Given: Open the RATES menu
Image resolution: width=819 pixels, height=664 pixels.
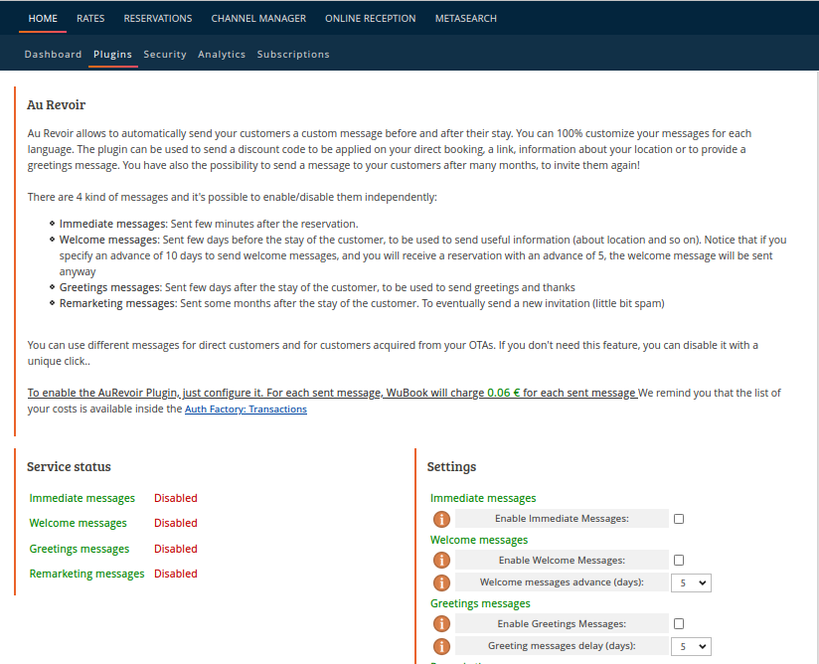Looking at the screenshot, I should pyautogui.click(x=90, y=18).
